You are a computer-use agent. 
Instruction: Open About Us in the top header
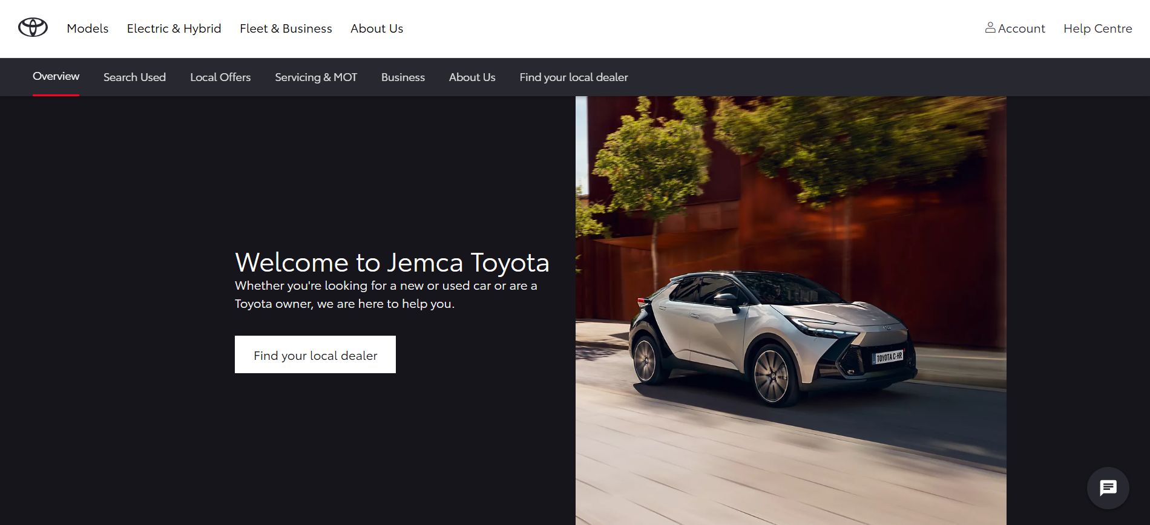[376, 28]
